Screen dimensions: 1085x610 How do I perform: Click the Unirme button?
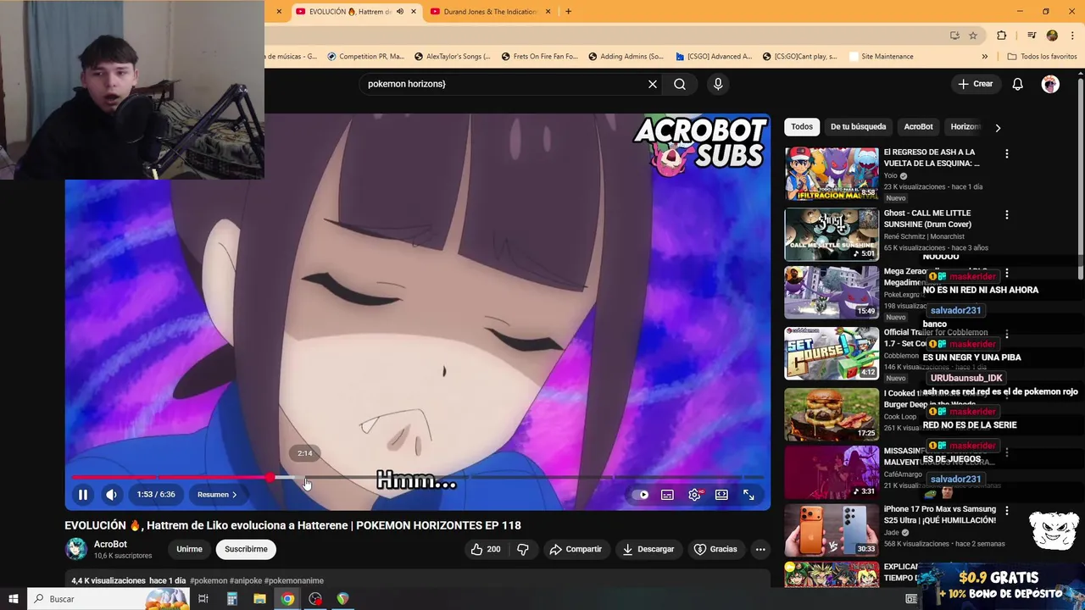click(189, 549)
